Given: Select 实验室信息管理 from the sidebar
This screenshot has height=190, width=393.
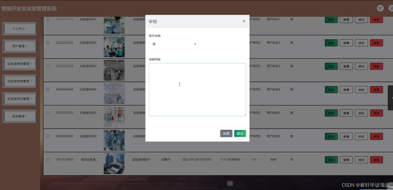Looking at the screenshot, I should (20, 81).
